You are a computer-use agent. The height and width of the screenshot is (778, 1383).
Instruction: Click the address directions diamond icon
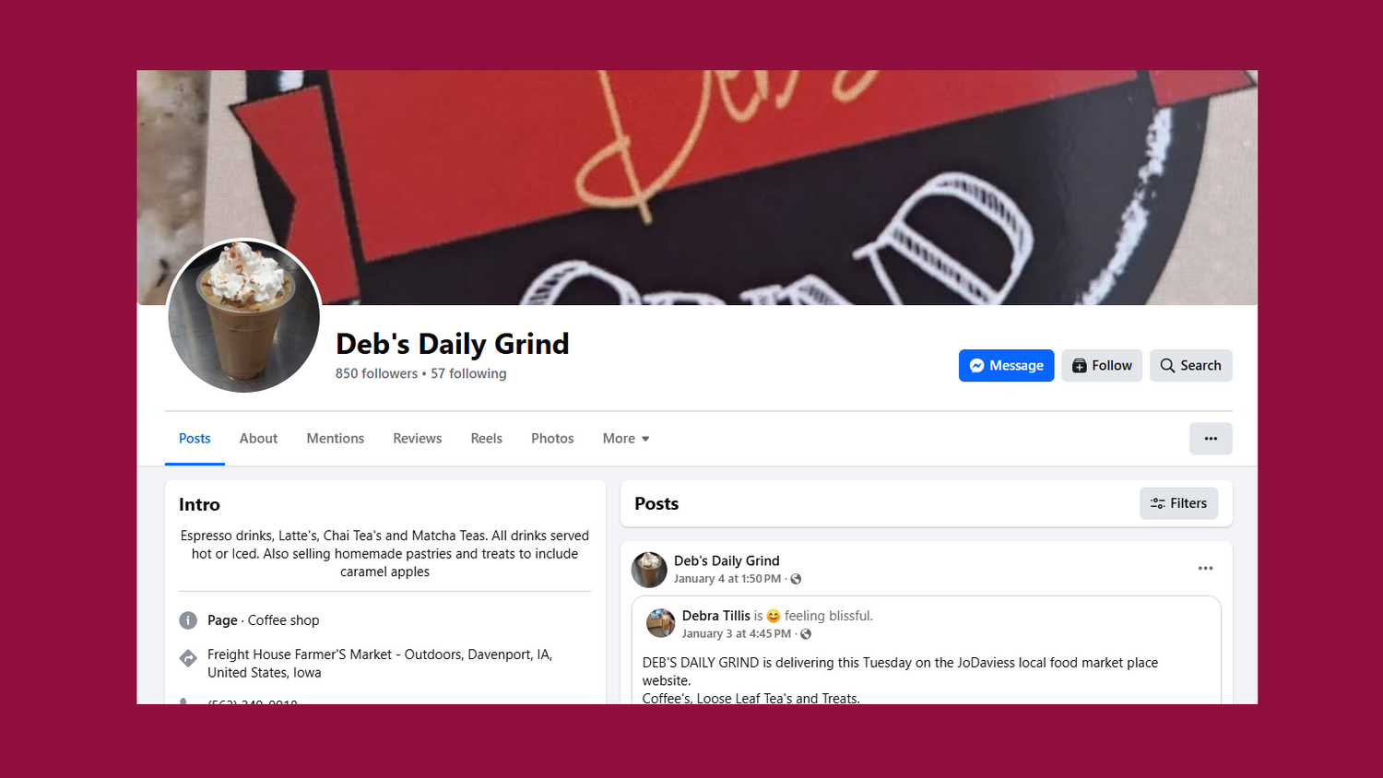[188, 658]
